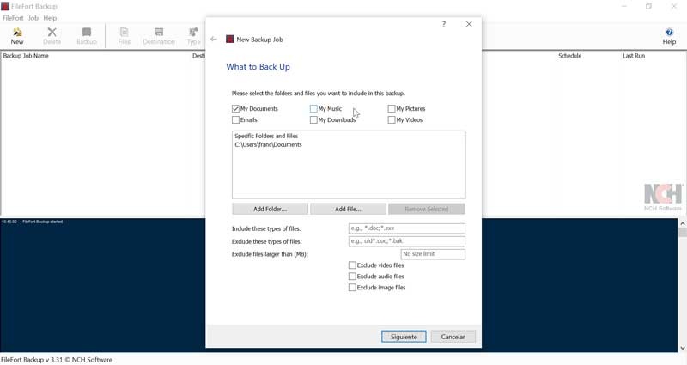Click the Cancelar button
The width and height of the screenshot is (687, 365).
point(453,337)
